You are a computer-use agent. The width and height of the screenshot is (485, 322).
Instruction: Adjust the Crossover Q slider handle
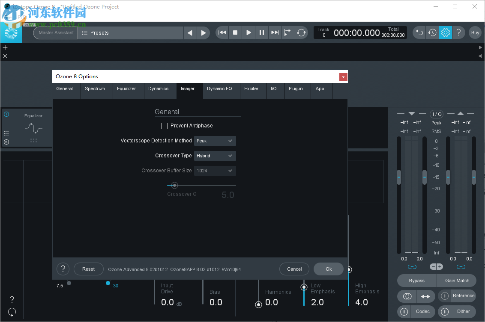pyautogui.click(x=174, y=185)
